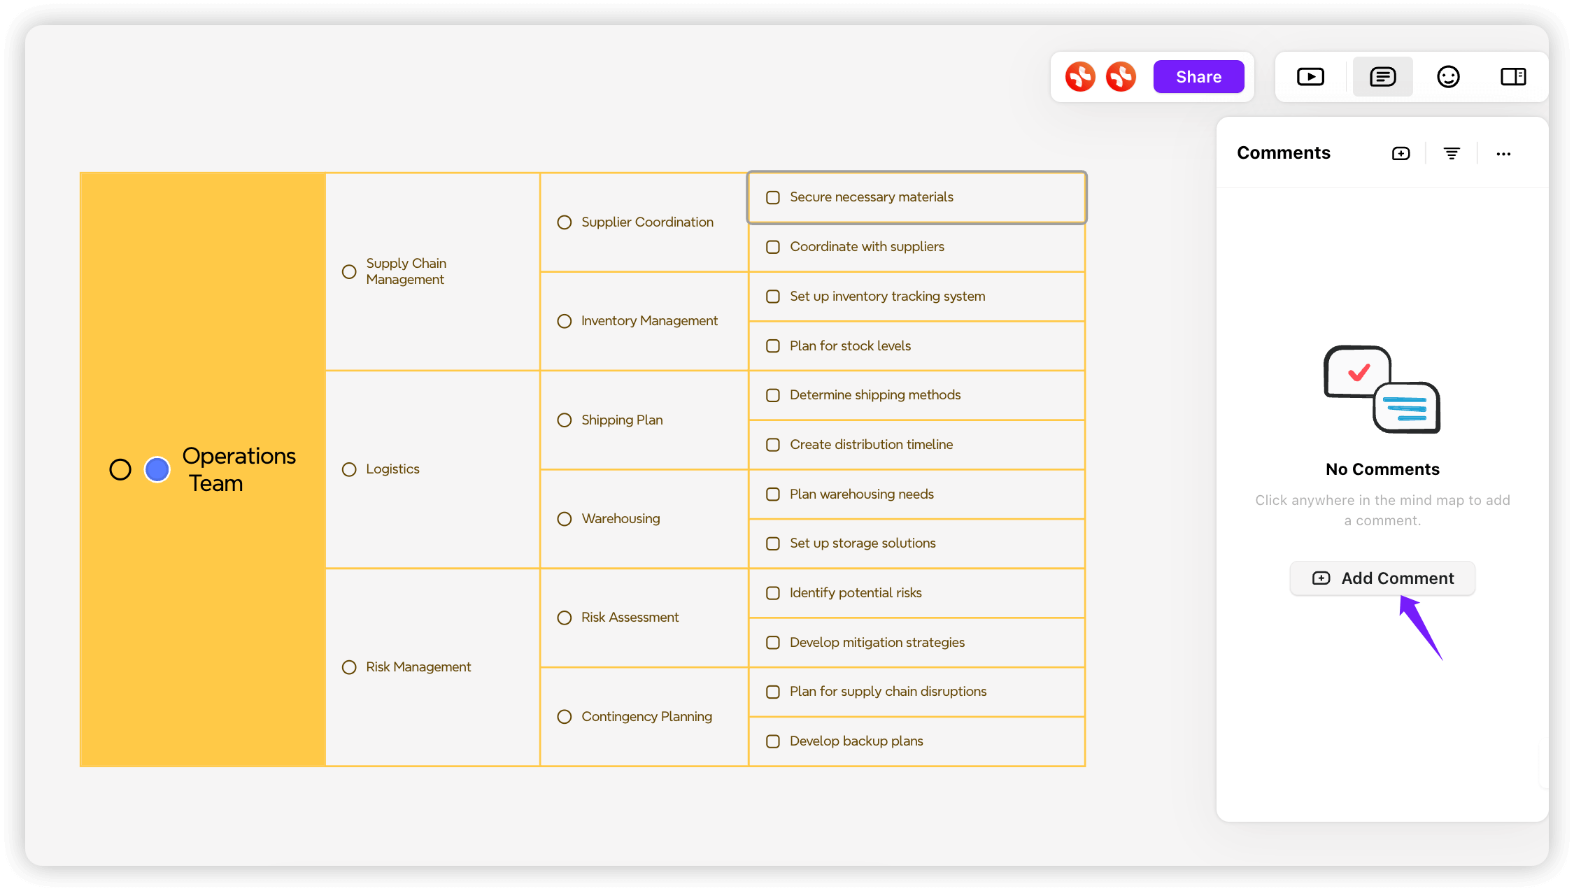1574x891 pixels.
Task: Collapse the Operations Team node
Action: pyautogui.click(x=120, y=469)
